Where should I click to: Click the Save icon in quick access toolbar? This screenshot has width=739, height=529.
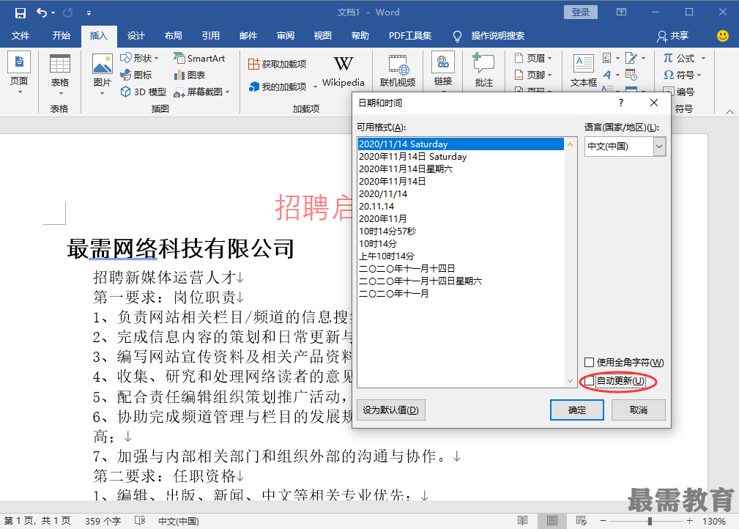tap(20, 12)
